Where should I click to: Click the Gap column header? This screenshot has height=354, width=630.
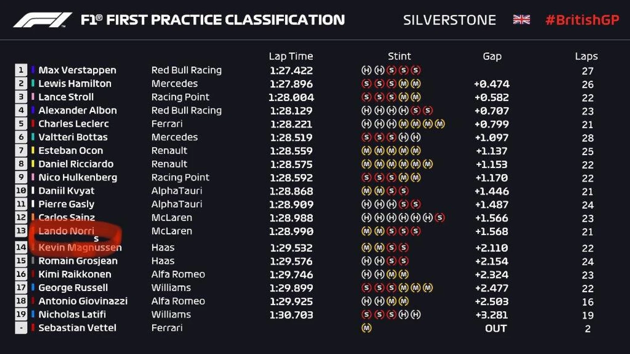click(x=492, y=56)
